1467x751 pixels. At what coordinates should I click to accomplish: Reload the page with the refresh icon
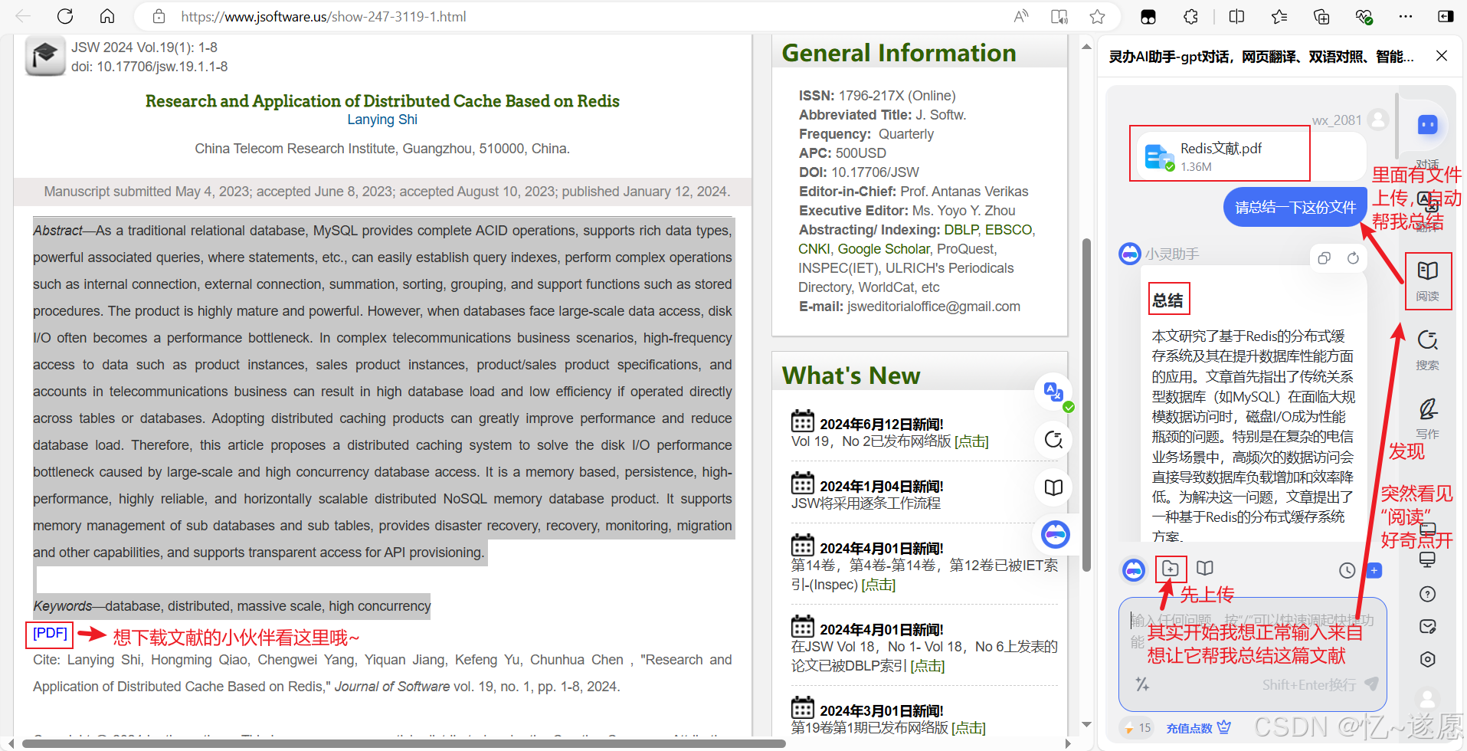(x=65, y=16)
